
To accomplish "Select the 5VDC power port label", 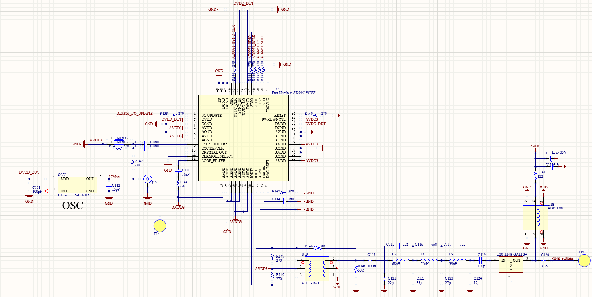I will (x=535, y=146).
